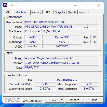Click Max. Supported link width x16
The image size is (107, 107).
(x=89, y=84)
